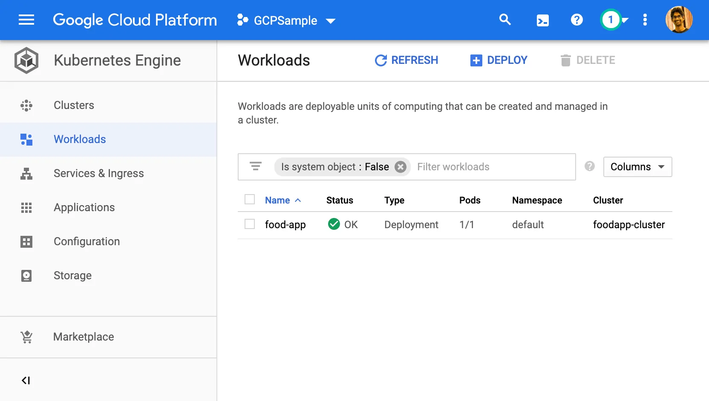709x401 pixels.
Task: Click the green OK status check icon
Action: click(x=334, y=224)
